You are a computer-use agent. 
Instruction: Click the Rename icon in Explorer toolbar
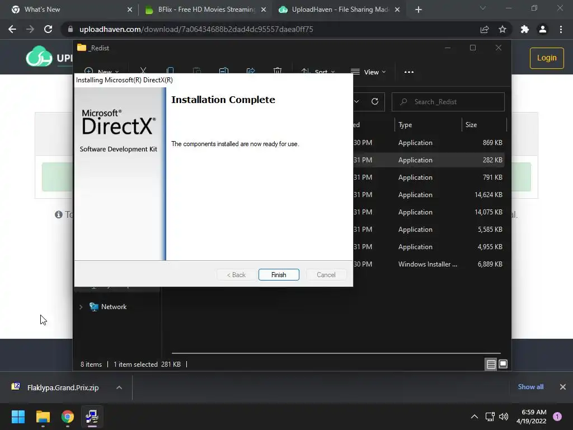tap(224, 71)
